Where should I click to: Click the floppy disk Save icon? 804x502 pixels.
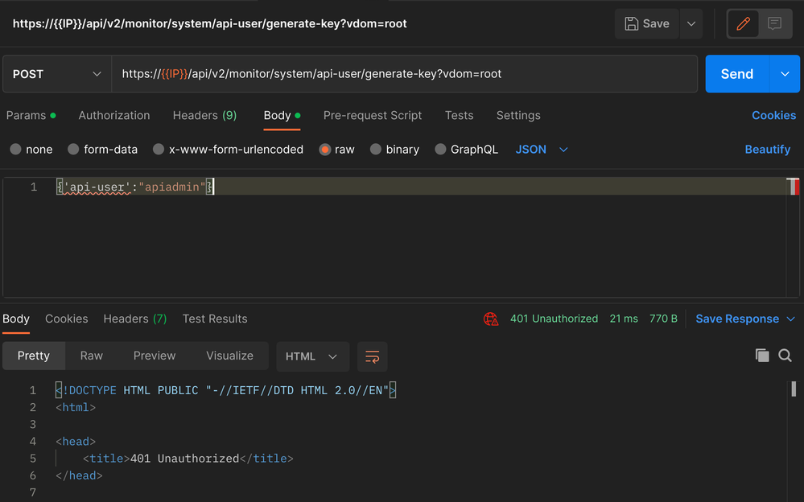click(633, 24)
